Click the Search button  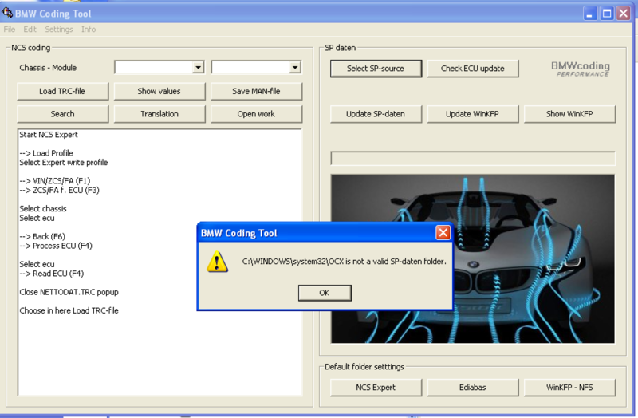[x=63, y=114]
